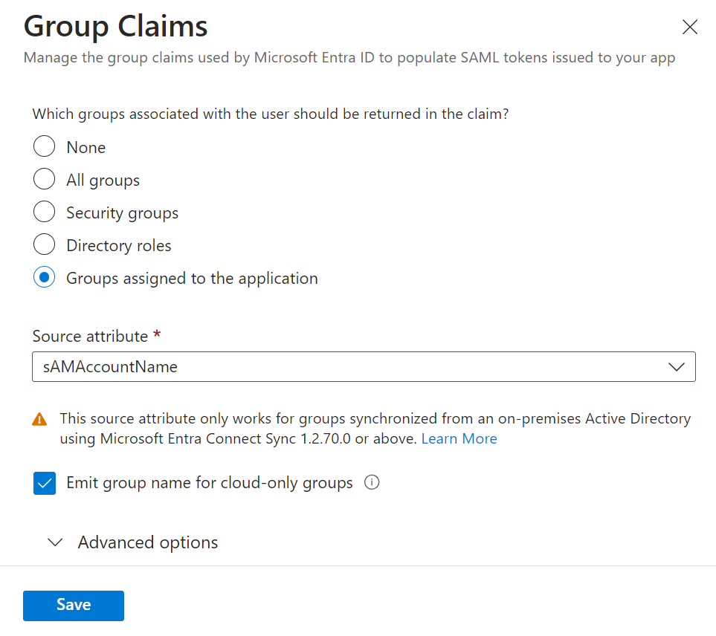Choose the All groups radio button

[45, 179]
